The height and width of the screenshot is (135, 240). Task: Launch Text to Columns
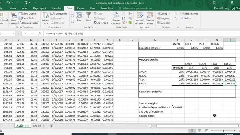[x=116, y=19]
